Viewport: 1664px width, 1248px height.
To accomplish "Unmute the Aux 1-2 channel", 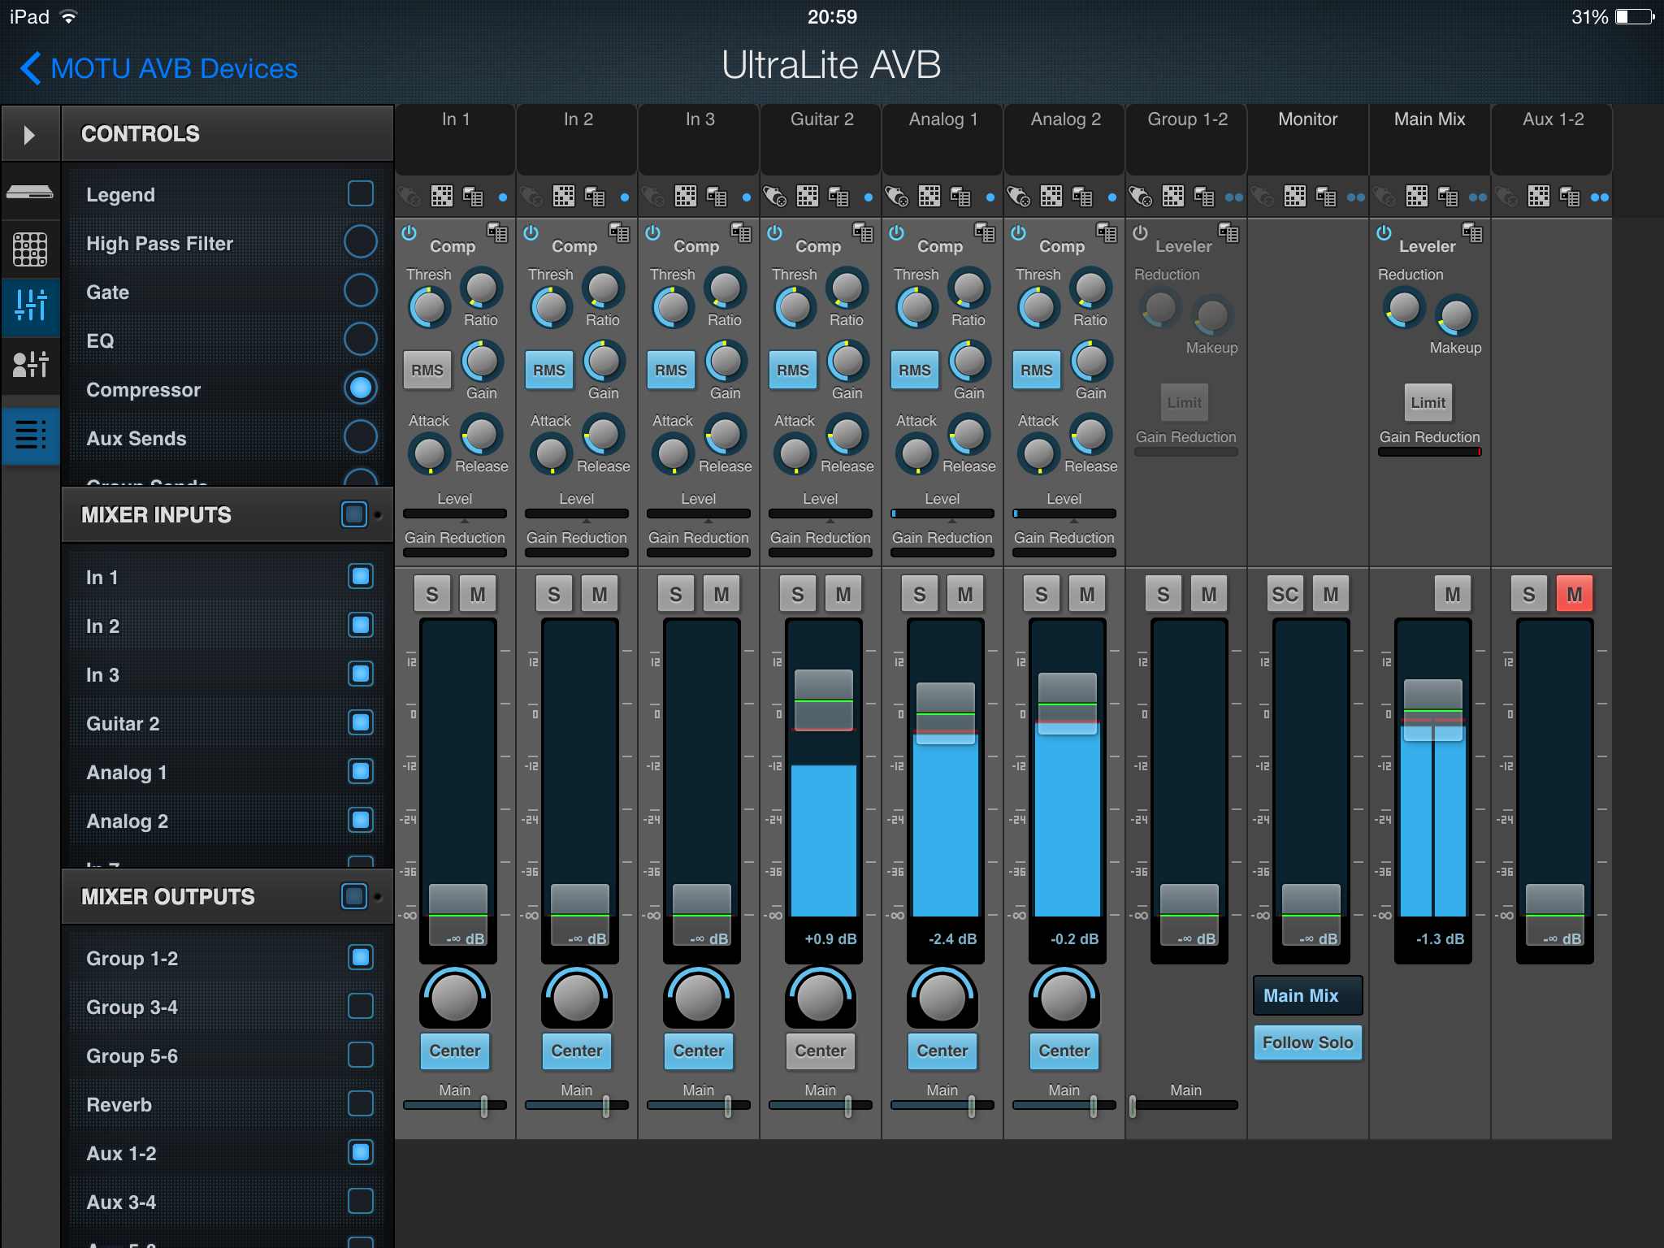I will [1575, 595].
